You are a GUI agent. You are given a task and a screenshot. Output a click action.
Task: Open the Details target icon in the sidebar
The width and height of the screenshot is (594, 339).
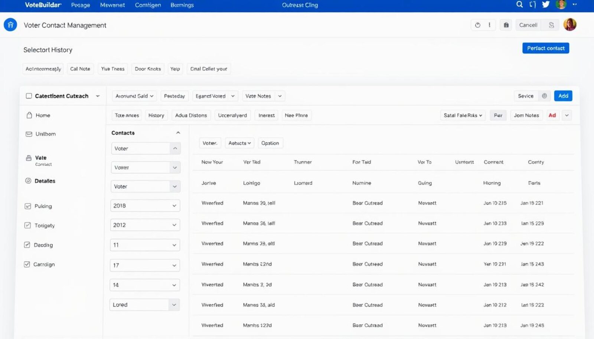pyautogui.click(x=28, y=181)
